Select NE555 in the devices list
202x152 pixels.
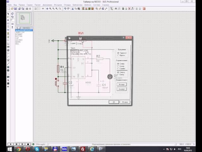(18, 42)
